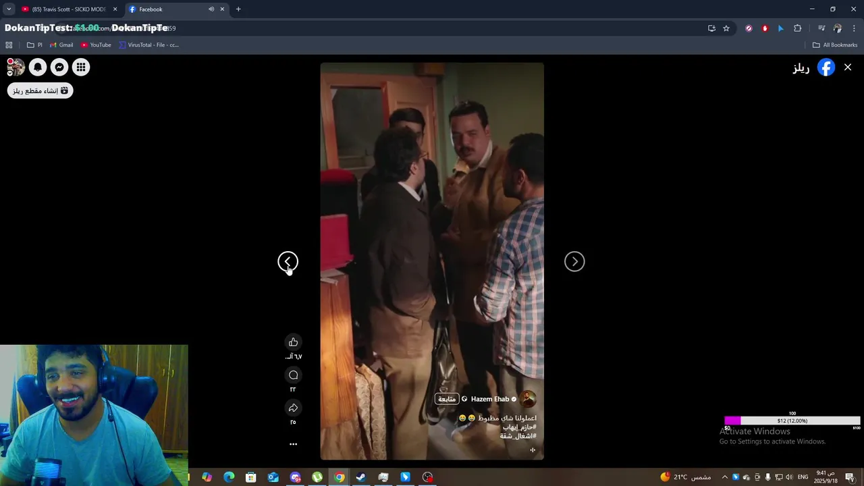Like the reel with thumbs-up icon
This screenshot has height=486, width=864.
293,342
